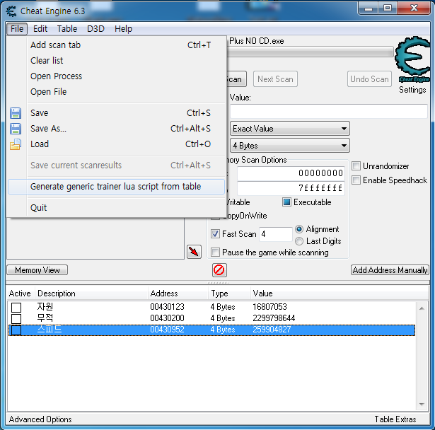This screenshot has width=435, height=430.
Task: Choose Add scan tab menu item
Action: (x=116, y=45)
